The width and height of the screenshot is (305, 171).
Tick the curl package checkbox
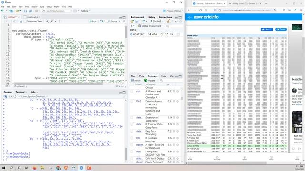pyautogui.click(x=132, y=91)
